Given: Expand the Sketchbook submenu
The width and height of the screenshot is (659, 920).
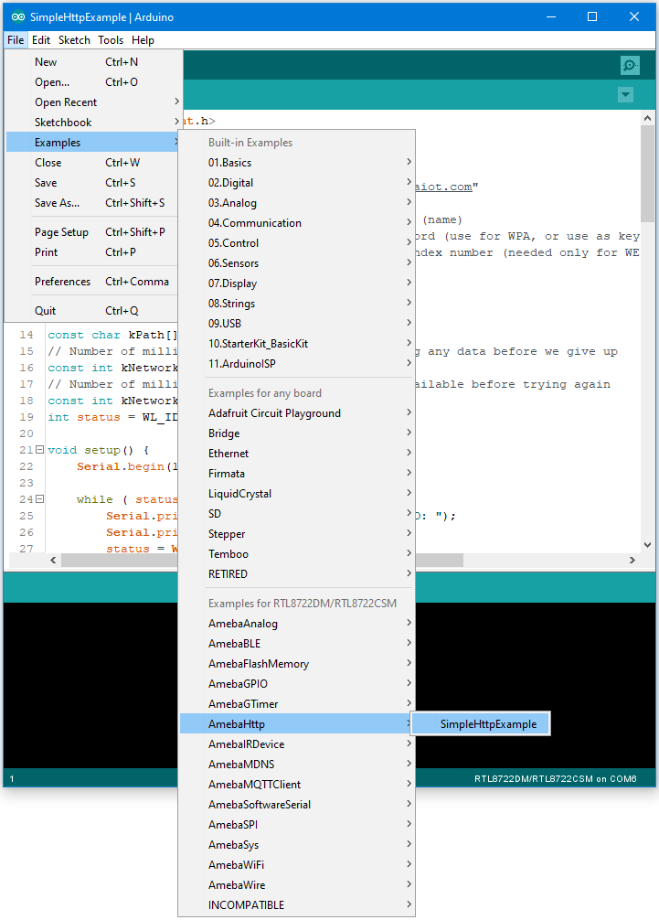Looking at the screenshot, I should point(93,122).
